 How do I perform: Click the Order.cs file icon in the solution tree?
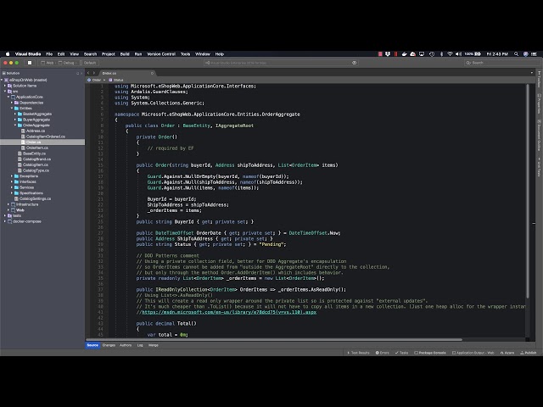23,142
